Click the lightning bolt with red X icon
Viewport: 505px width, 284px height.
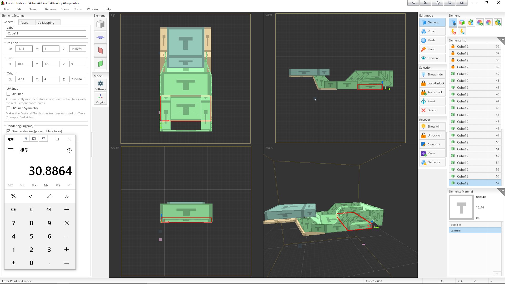point(453,32)
